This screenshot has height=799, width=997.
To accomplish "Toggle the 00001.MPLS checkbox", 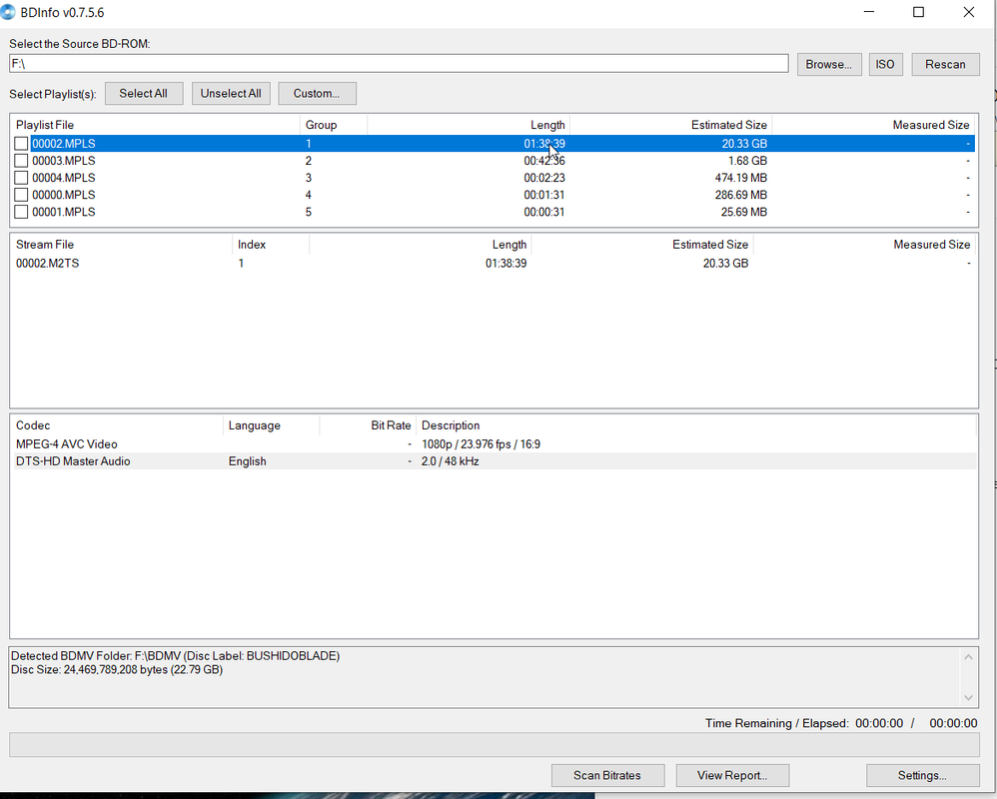I will pos(21,213).
